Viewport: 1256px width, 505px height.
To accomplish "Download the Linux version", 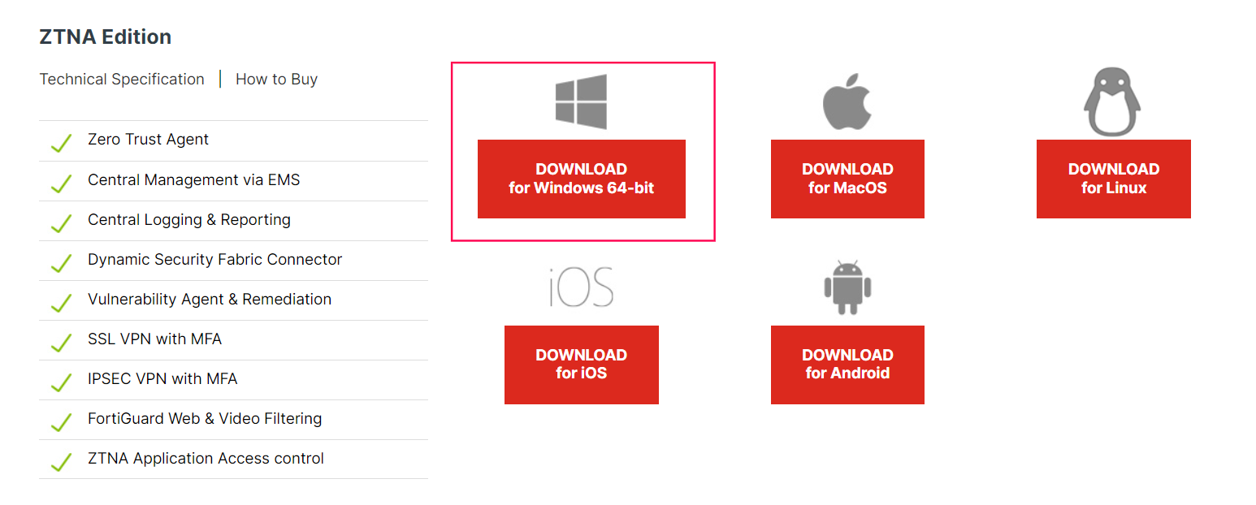I will click(1114, 179).
